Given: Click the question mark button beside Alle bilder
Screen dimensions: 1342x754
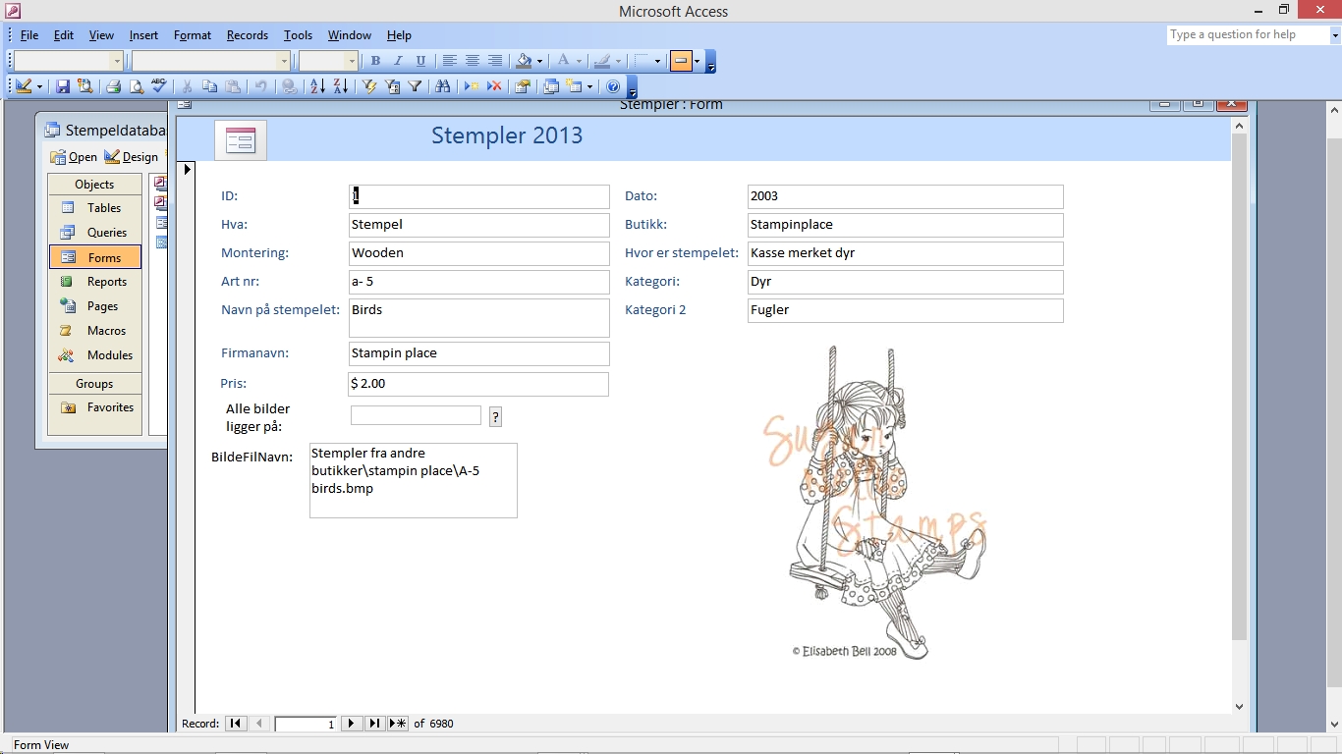Looking at the screenshot, I should coord(495,417).
